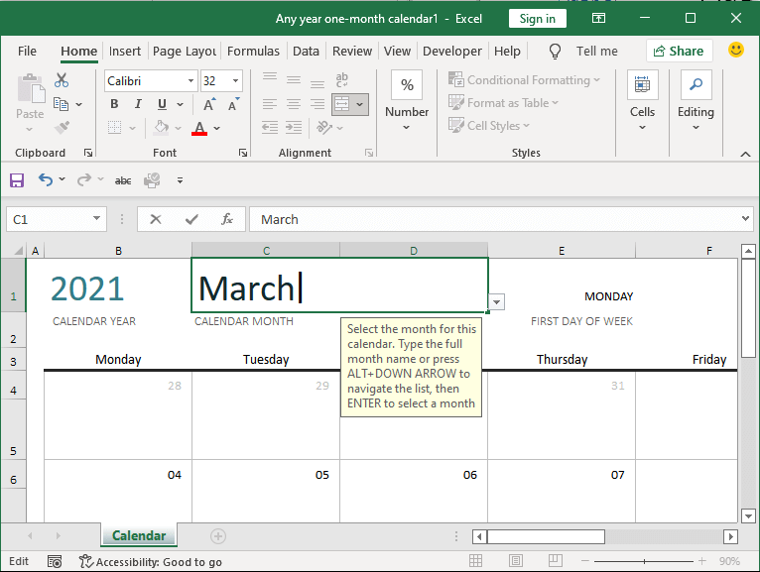Increase the font size
Screen dimensions: 760x572
tap(209, 104)
